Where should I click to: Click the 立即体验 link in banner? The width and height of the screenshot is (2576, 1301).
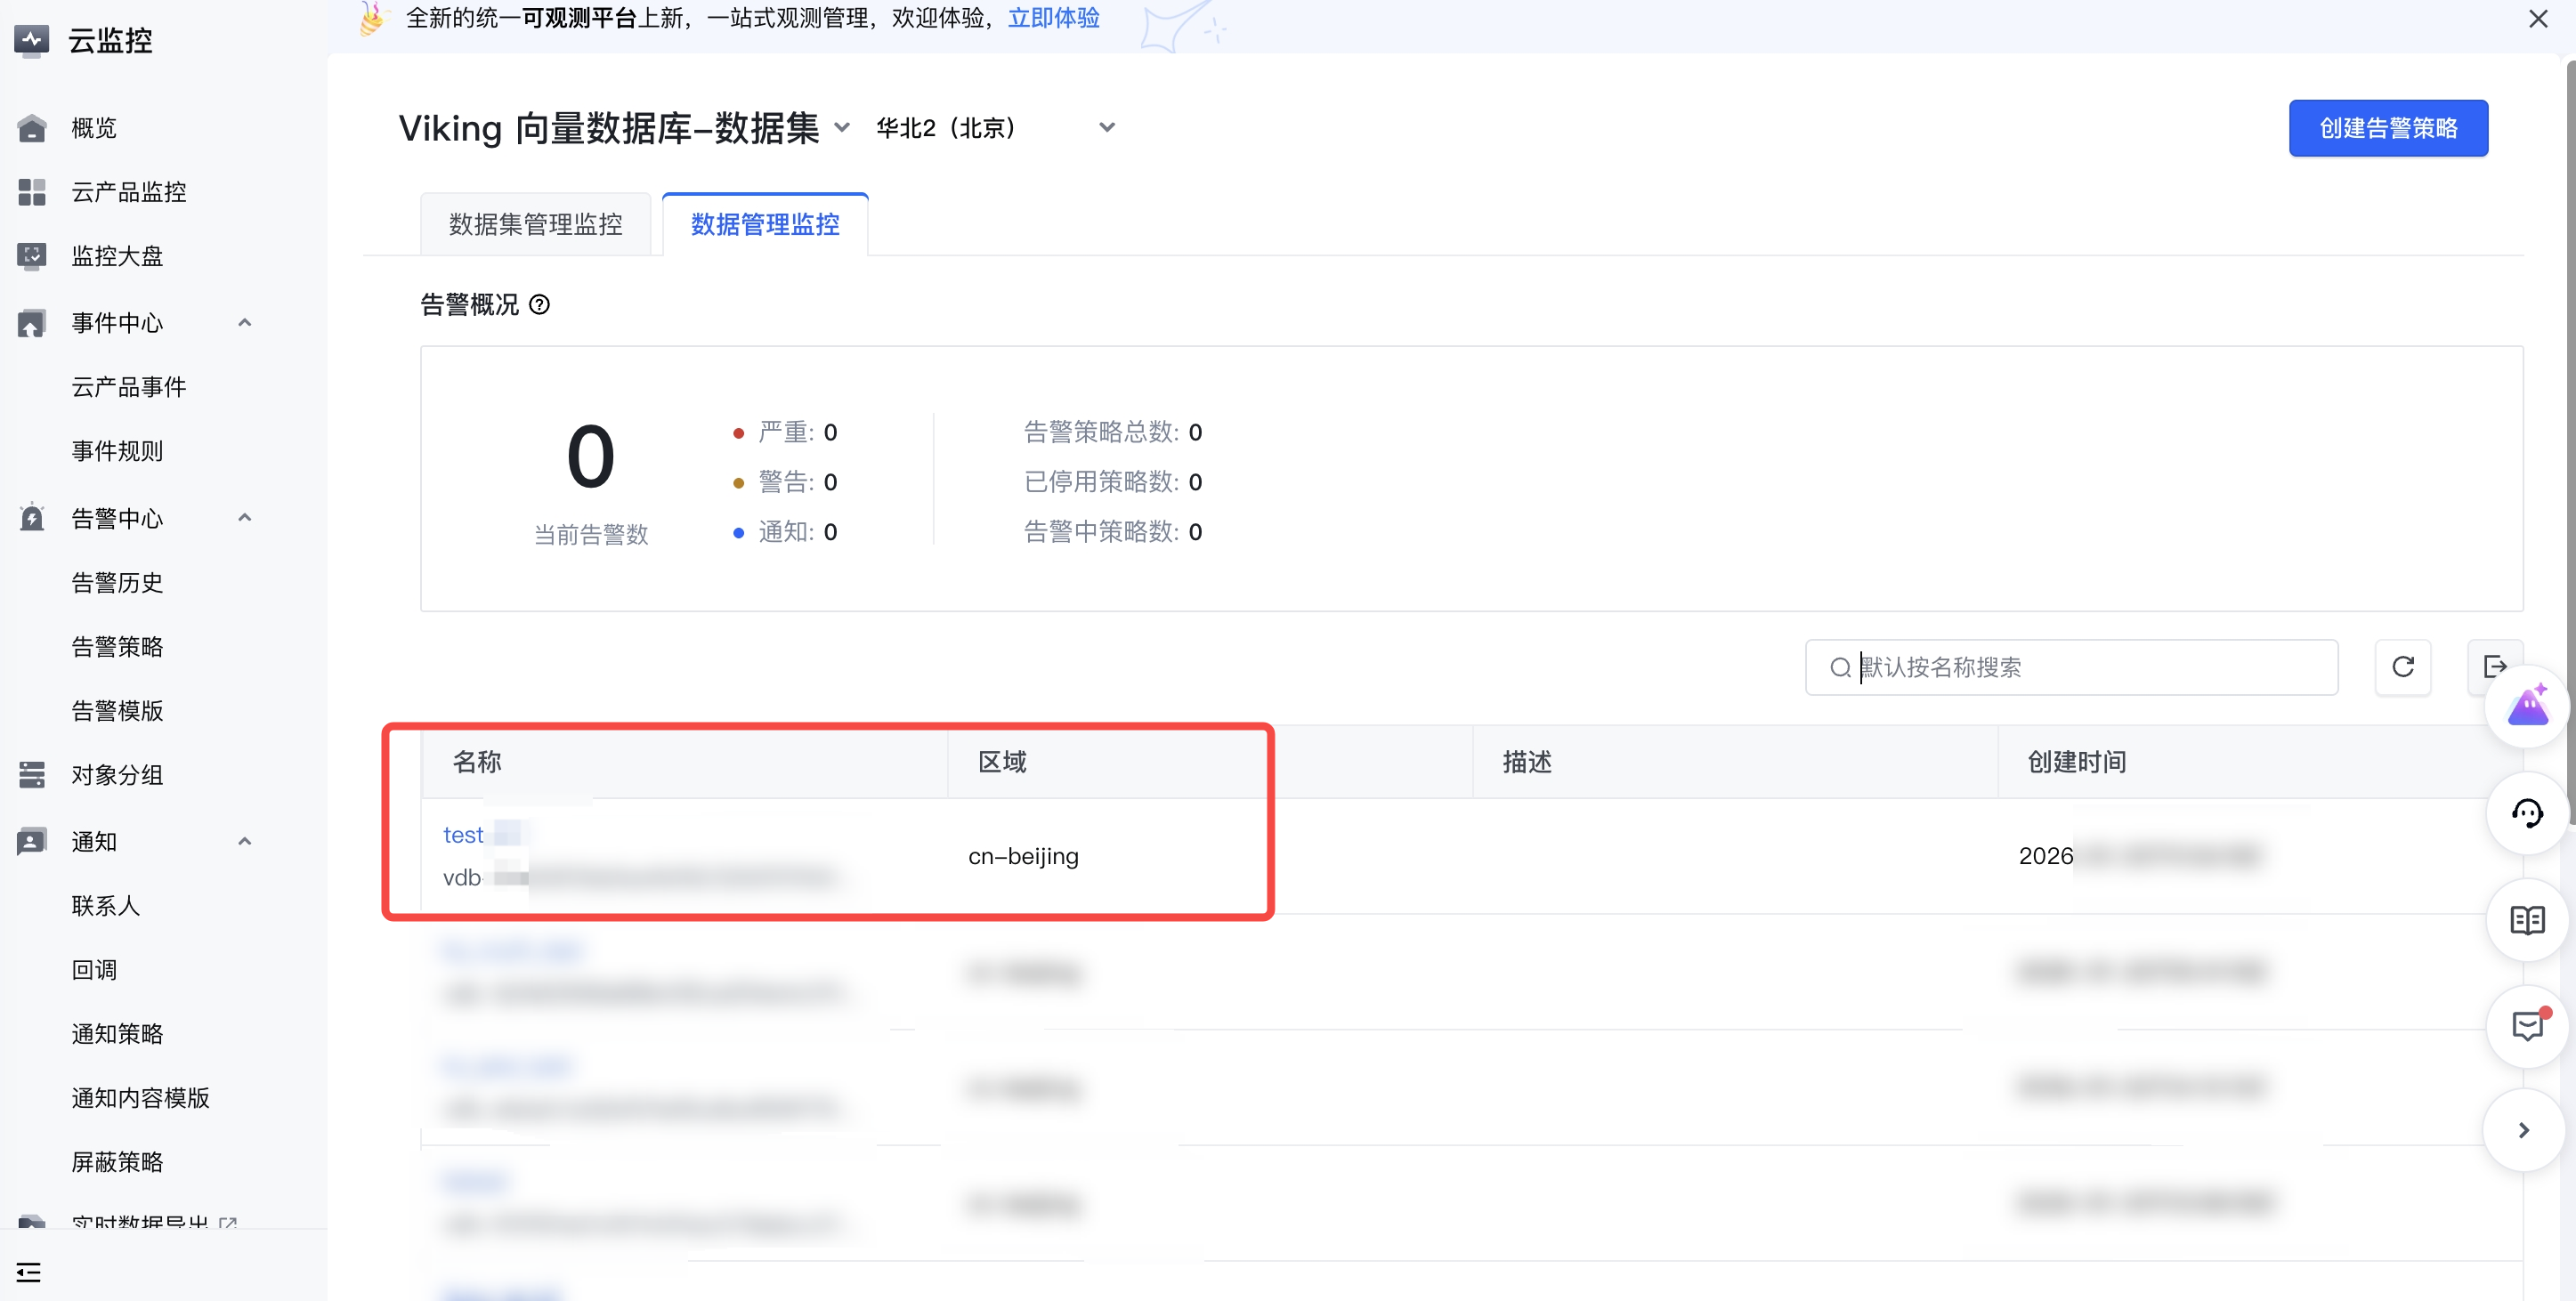click(1053, 18)
